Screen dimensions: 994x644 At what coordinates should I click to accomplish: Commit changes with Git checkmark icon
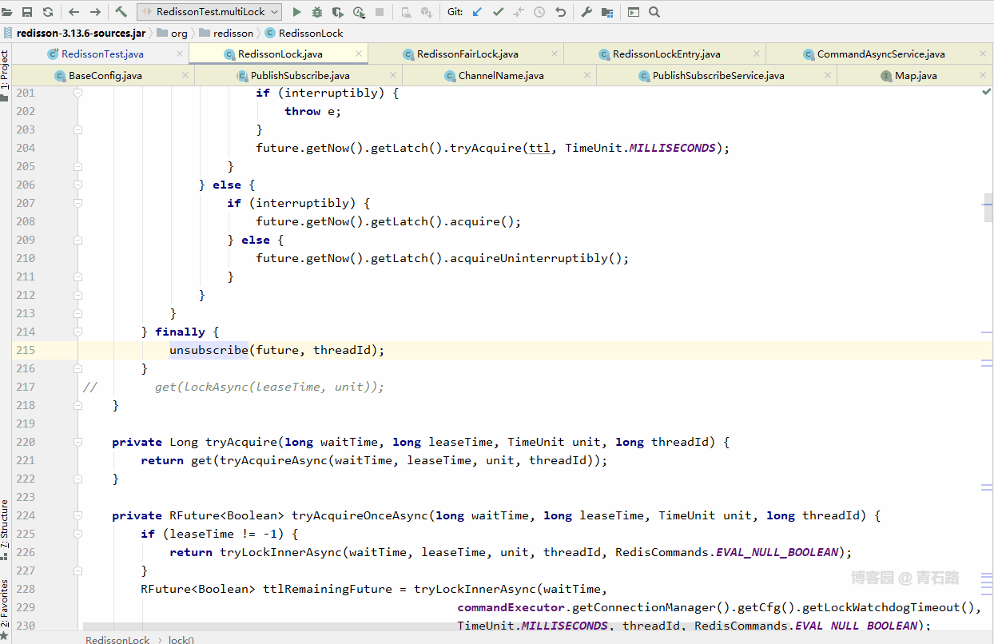(498, 12)
